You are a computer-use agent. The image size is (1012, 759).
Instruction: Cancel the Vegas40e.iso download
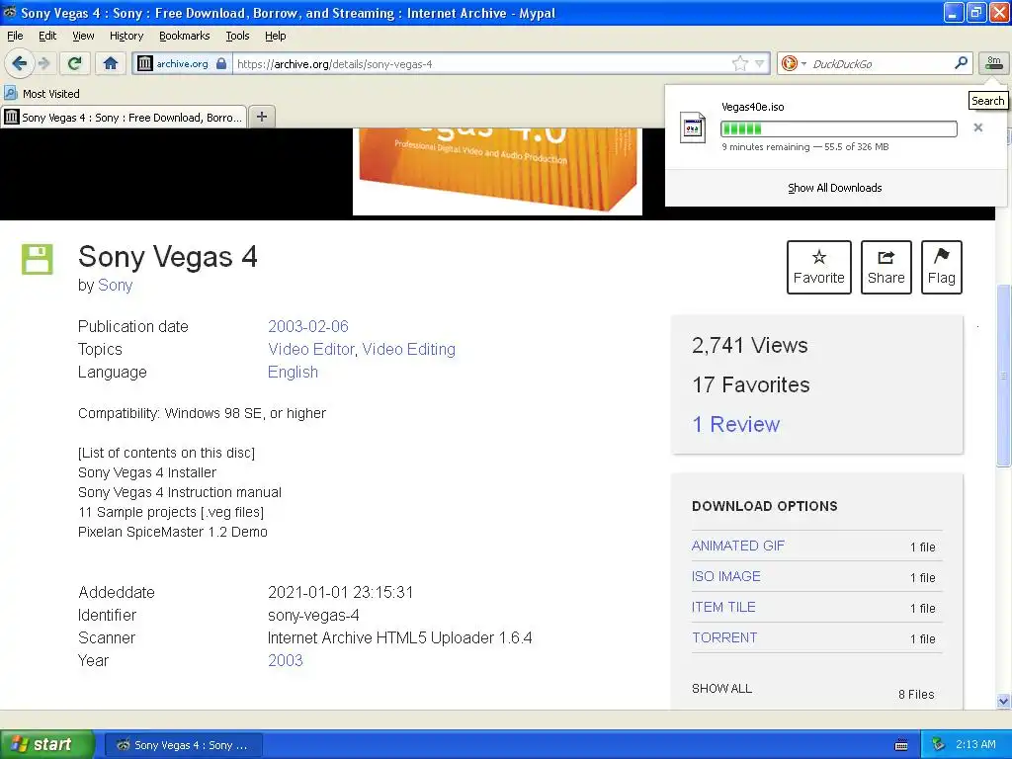[x=978, y=127]
